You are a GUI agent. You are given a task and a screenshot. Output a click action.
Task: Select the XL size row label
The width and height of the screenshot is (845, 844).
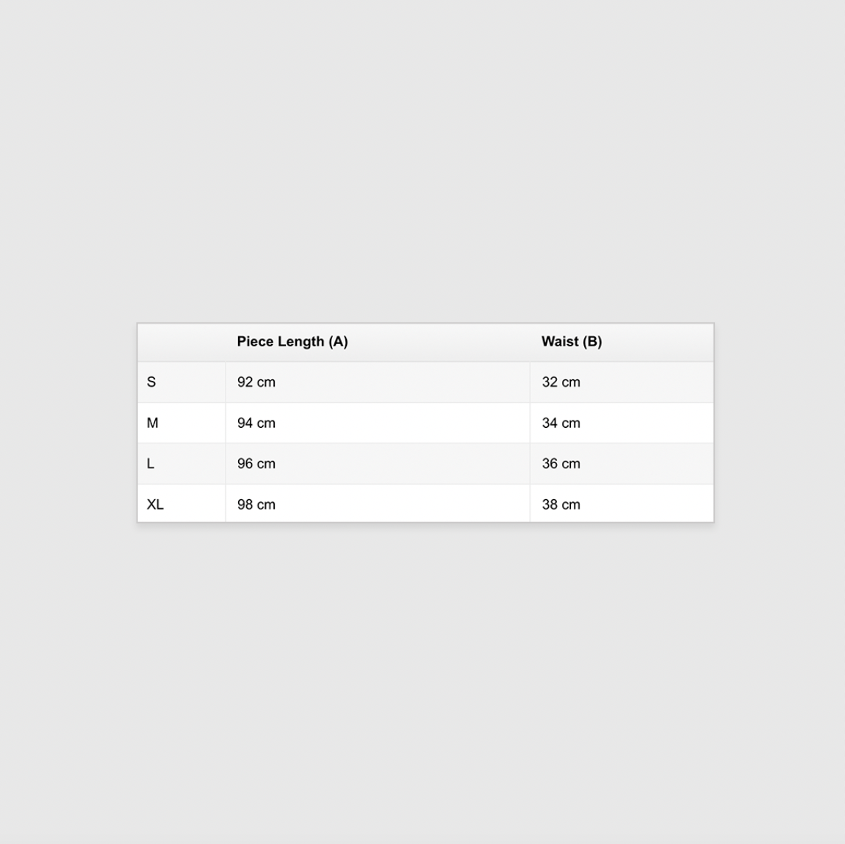155,505
